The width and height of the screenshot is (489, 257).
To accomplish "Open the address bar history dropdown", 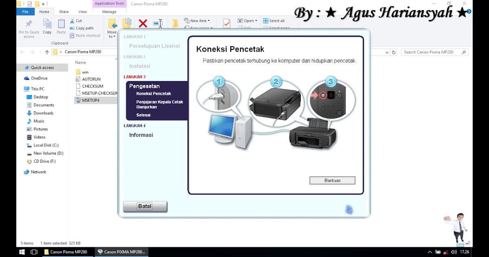I will coord(387,52).
